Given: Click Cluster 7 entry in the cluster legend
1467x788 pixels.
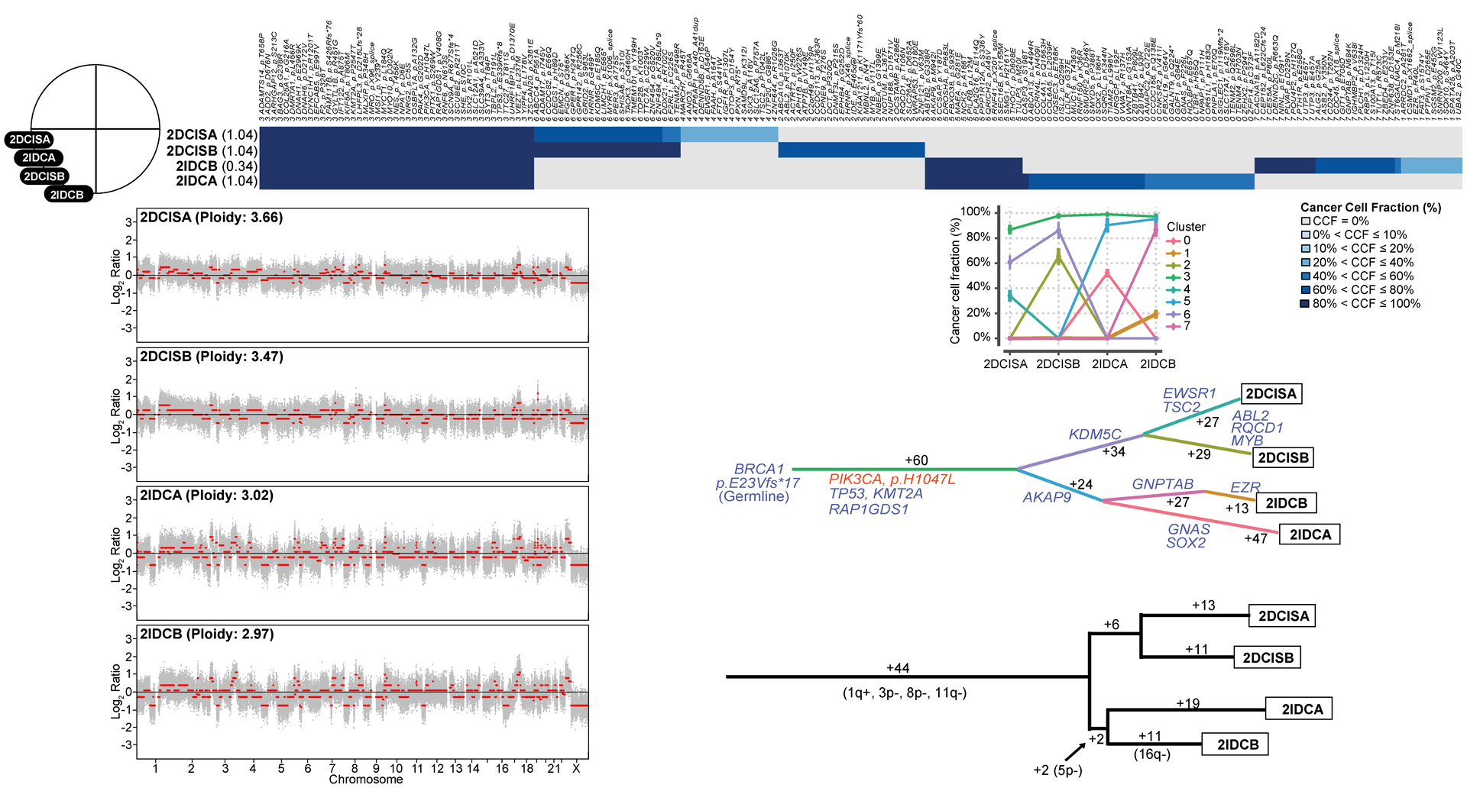Looking at the screenshot, I should 1179,326.
